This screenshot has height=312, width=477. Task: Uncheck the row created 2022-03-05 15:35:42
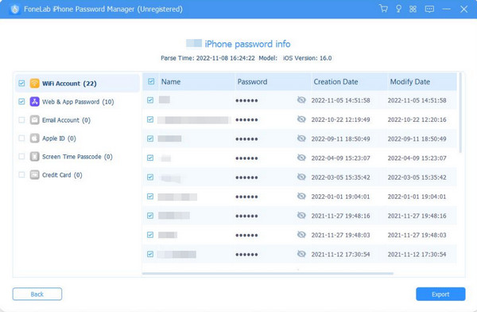[x=150, y=177]
